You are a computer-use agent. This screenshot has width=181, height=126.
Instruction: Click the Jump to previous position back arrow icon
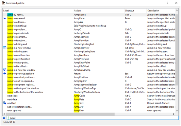tap(5, 73)
